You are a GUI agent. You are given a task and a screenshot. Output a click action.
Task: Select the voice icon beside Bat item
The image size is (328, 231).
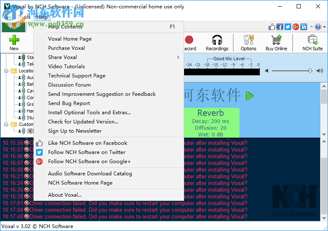(x=22, y=84)
